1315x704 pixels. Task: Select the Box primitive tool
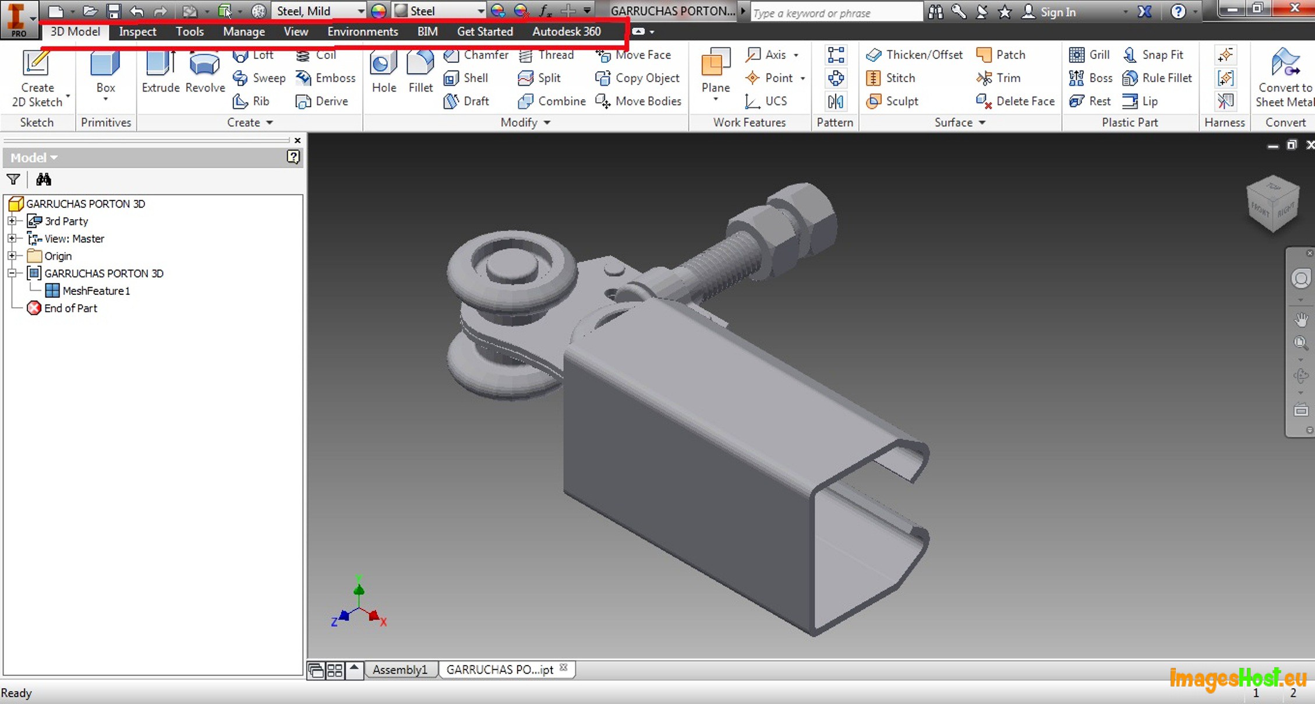[105, 76]
